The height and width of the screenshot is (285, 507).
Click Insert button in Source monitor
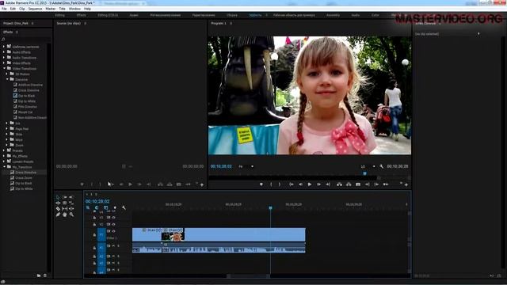160,184
